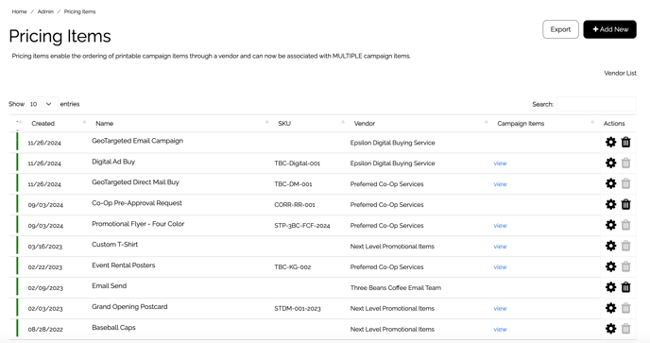The height and width of the screenshot is (343, 650).
Task: Click trash icon for Grand Opening Postcard
Action: [x=626, y=308]
